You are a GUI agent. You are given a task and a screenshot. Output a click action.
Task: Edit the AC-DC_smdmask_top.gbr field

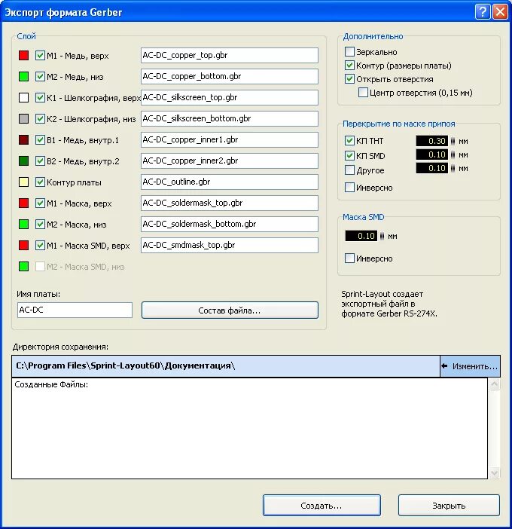tap(229, 245)
